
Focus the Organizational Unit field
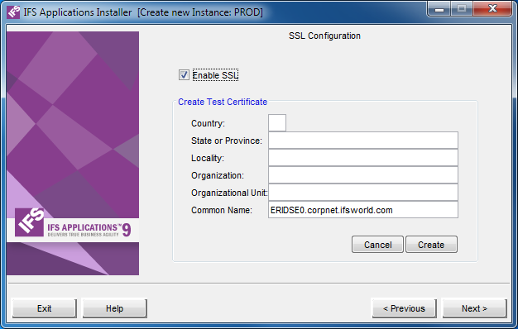tap(363, 193)
